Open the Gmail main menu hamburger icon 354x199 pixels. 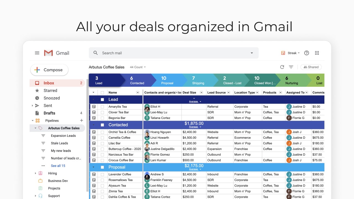pyautogui.click(x=37, y=53)
